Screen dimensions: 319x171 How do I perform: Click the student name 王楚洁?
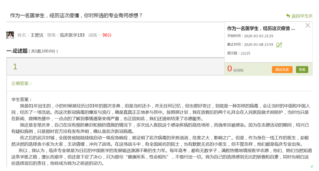pos(37,35)
